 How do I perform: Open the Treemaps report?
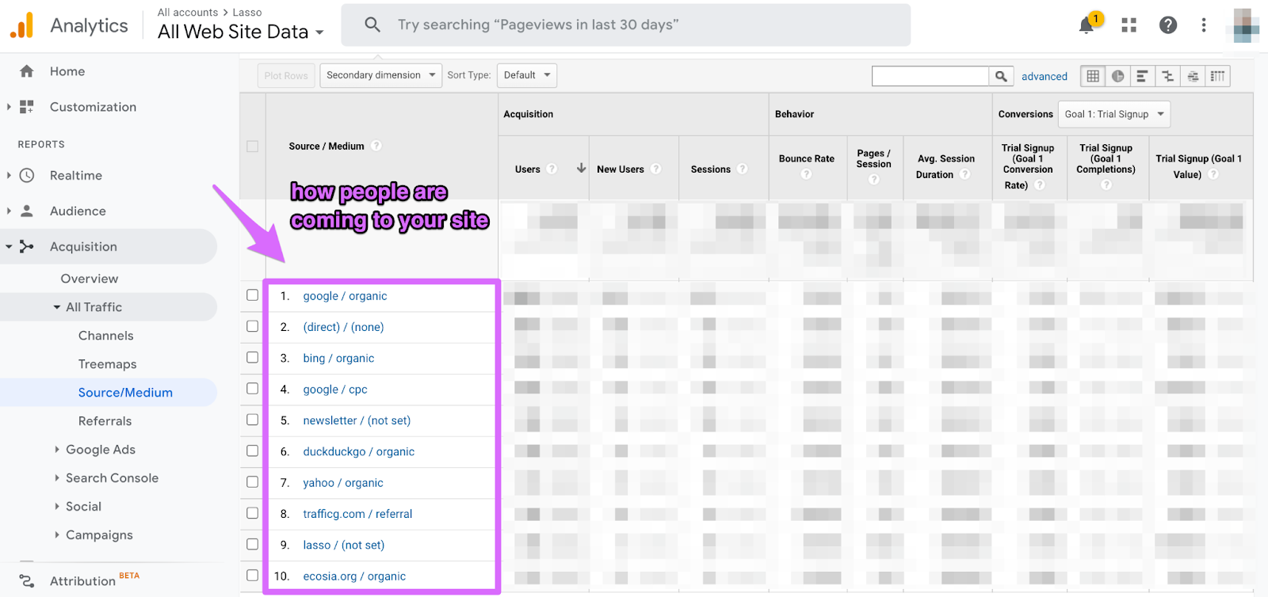click(x=108, y=364)
